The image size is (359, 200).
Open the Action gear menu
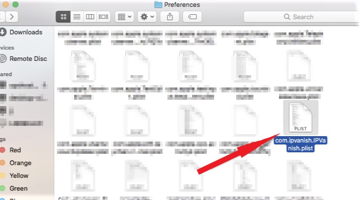(x=147, y=17)
